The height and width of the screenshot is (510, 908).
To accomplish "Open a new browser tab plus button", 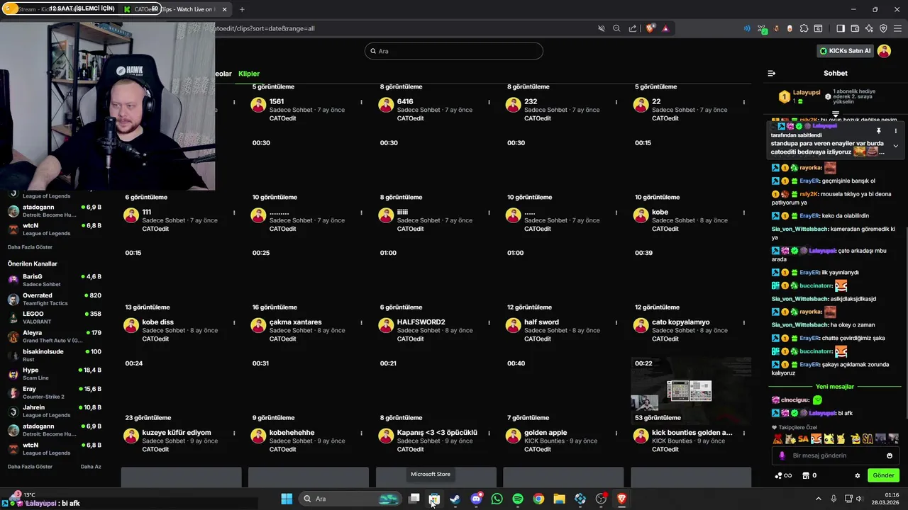I will 242,9.
